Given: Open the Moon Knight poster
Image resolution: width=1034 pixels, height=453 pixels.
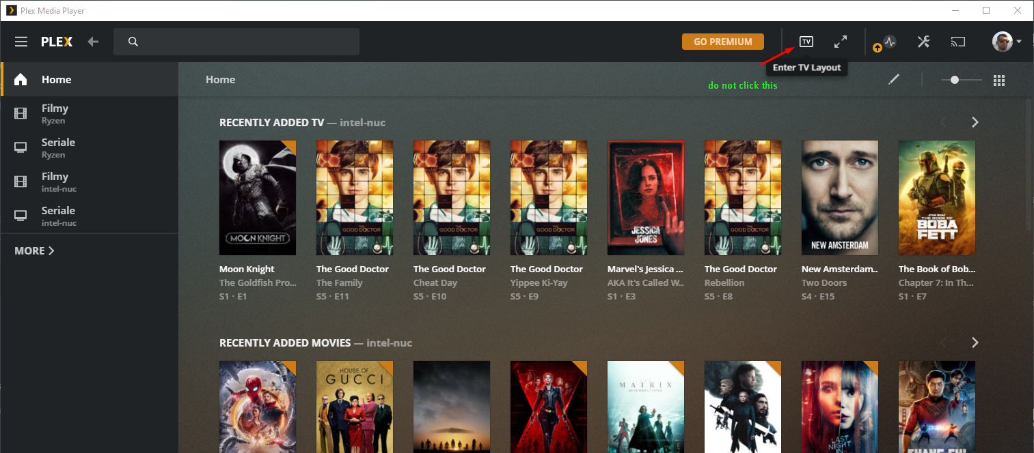Looking at the screenshot, I should click(258, 198).
